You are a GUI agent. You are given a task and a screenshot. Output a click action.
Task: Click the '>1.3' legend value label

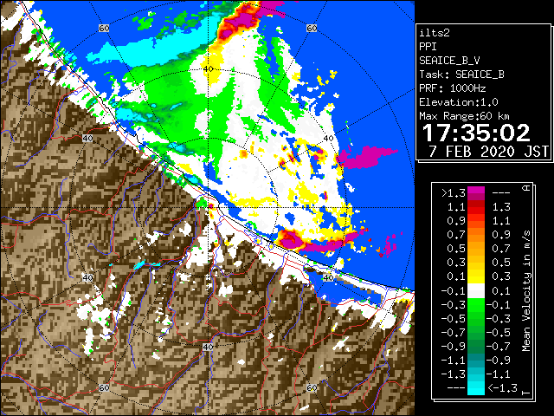(454, 193)
